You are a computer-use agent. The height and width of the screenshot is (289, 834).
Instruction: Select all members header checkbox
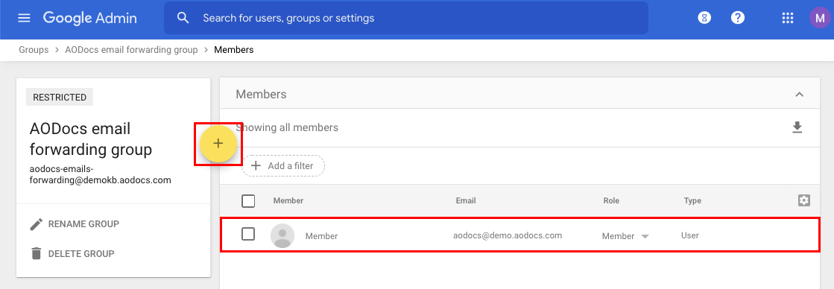[x=248, y=201]
